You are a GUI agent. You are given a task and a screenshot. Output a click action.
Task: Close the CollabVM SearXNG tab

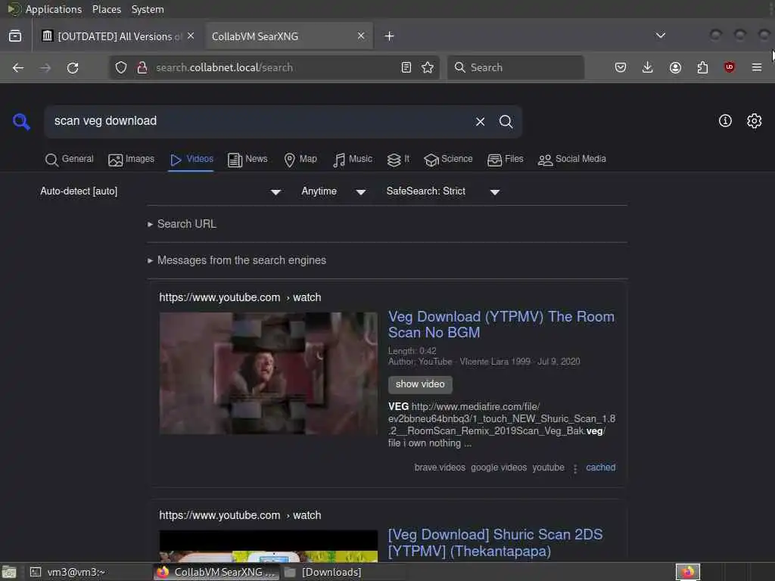point(361,36)
